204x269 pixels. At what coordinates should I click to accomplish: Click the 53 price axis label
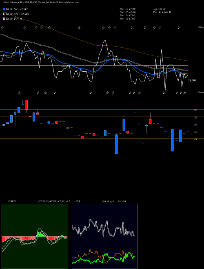tap(195, 117)
